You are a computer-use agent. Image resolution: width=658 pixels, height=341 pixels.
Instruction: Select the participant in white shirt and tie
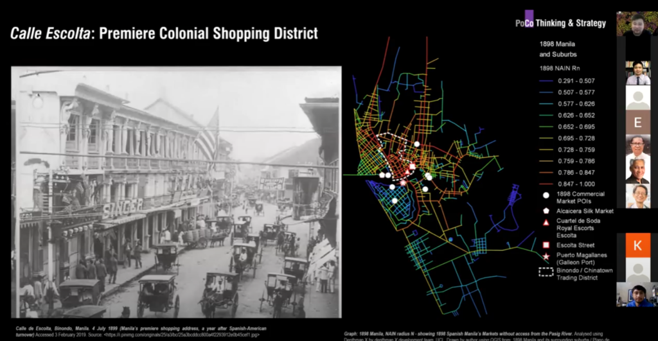coord(637,73)
